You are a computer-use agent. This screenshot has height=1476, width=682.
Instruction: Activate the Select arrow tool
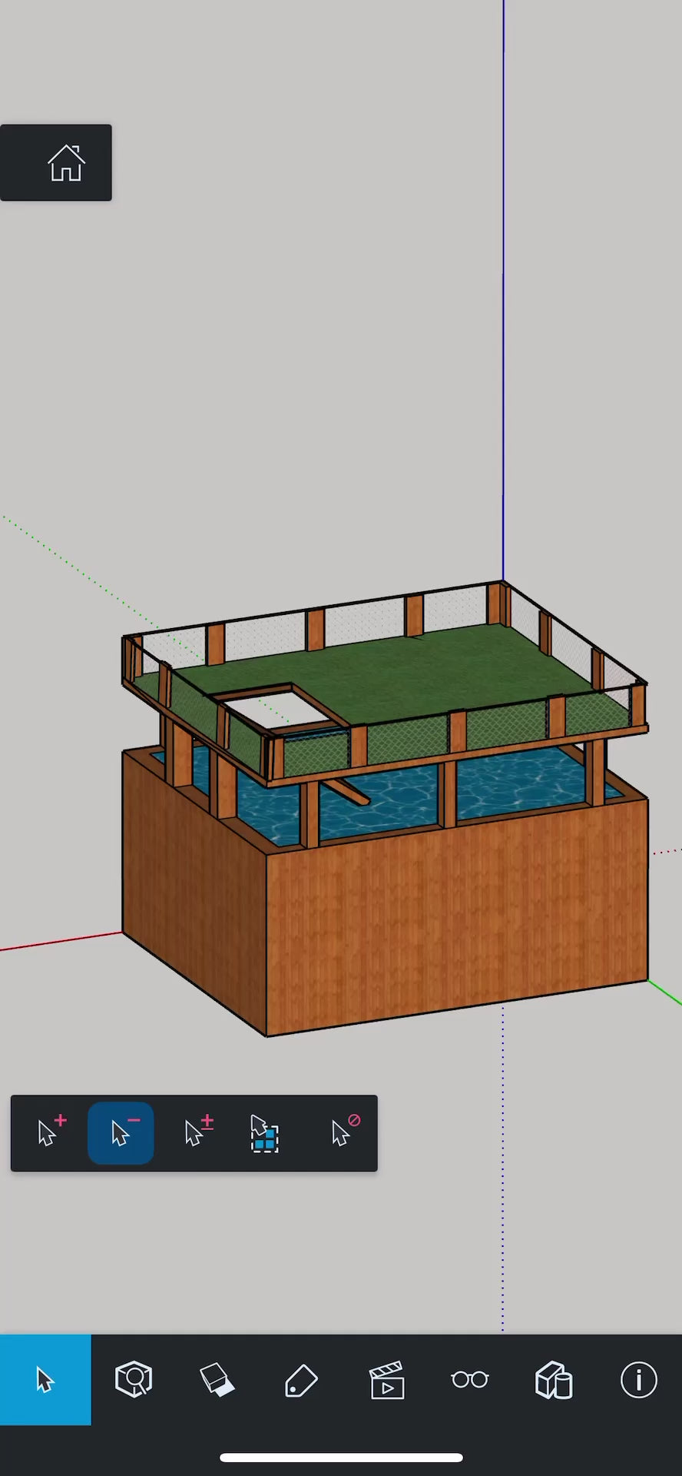coord(45,1380)
